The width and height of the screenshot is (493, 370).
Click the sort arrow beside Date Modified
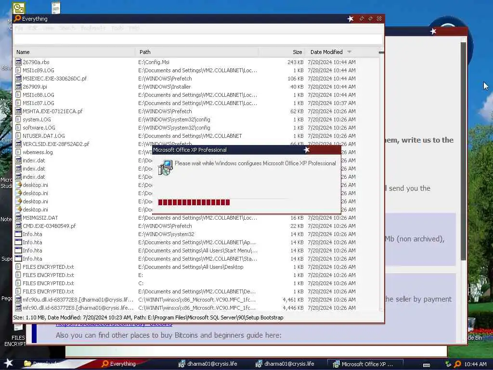click(x=350, y=52)
